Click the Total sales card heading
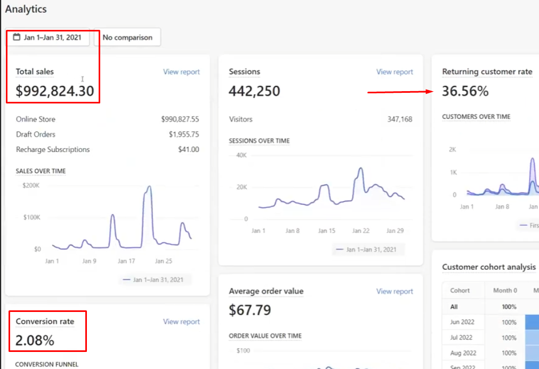Viewport: 539px width, 369px height. point(35,71)
